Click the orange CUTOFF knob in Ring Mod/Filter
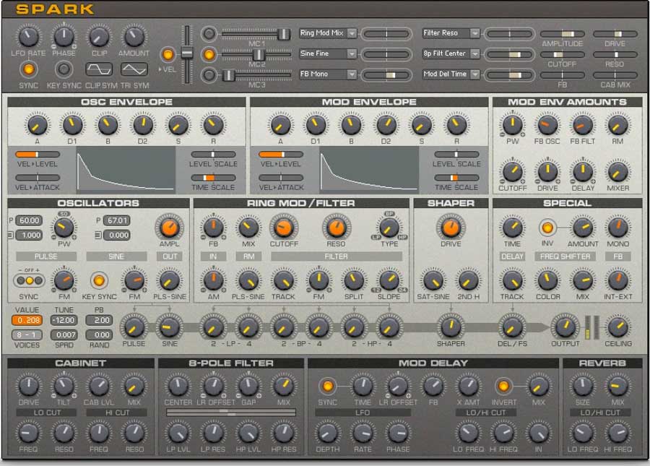This screenshot has width=650, height=466. [284, 228]
